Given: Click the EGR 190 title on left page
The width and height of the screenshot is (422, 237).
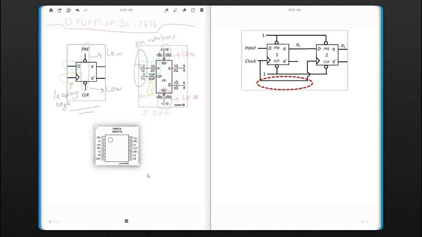Looking at the screenshot, I should pos(126,10).
